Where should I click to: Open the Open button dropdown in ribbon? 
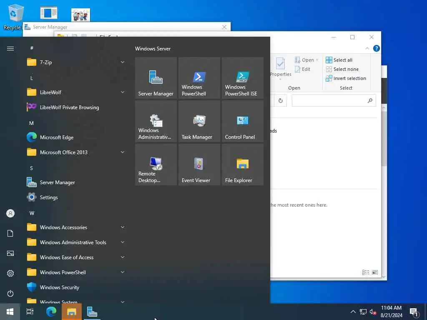(x=317, y=60)
